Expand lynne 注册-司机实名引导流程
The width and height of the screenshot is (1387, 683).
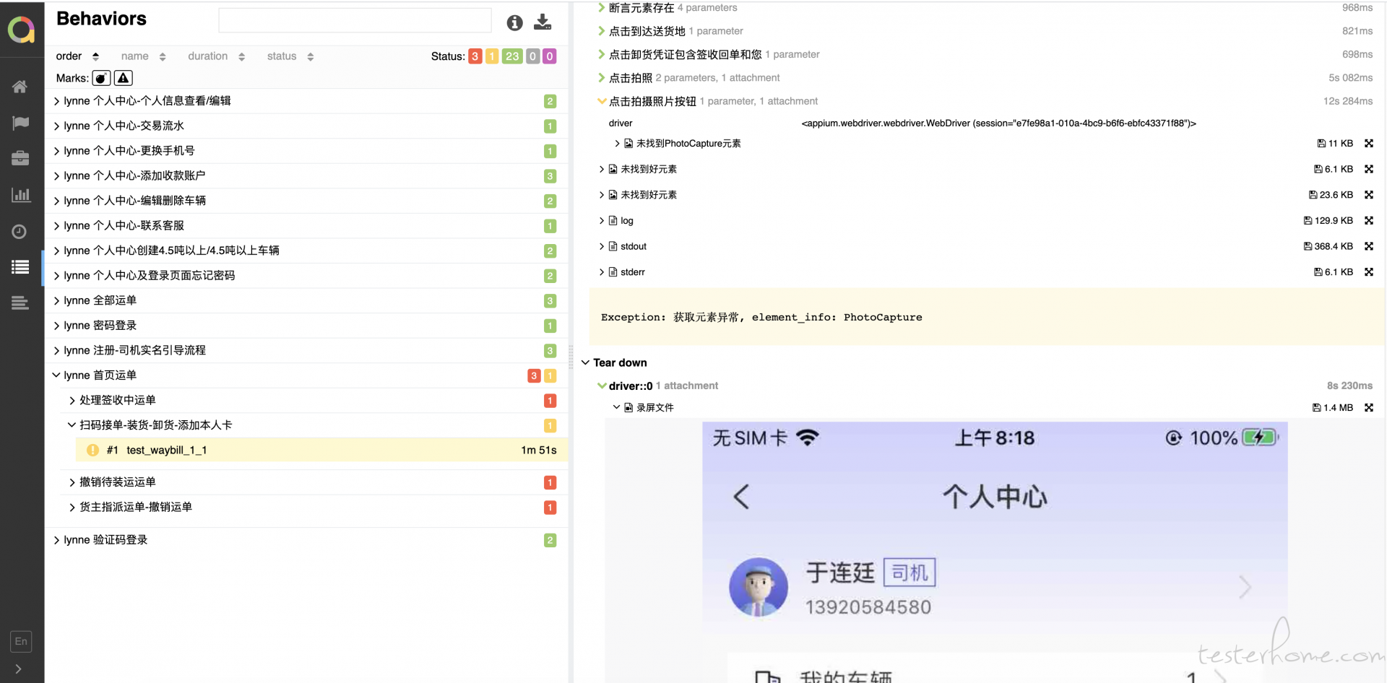pos(306,351)
